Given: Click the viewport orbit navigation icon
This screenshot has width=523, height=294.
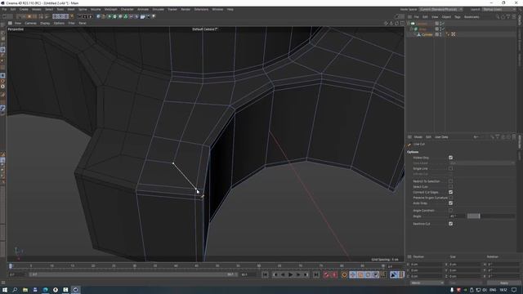Looking at the screenshot, I should (396, 24).
